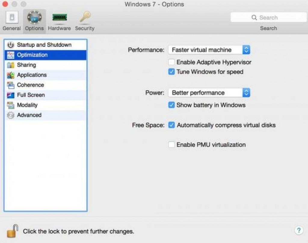
Task: Open the Performance dropdown
Action: (209, 50)
